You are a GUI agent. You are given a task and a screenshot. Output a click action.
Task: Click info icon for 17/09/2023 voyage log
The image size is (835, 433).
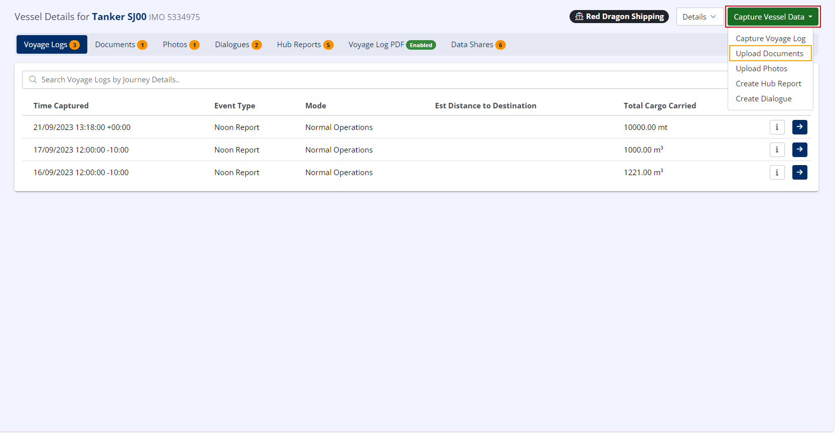tap(777, 150)
